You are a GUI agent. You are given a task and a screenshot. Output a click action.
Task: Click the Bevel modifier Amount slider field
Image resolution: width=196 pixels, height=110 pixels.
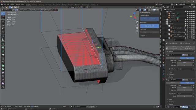coord(185,63)
